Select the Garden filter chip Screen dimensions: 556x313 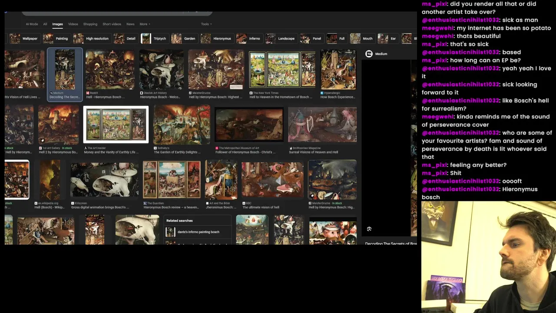[x=184, y=39]
